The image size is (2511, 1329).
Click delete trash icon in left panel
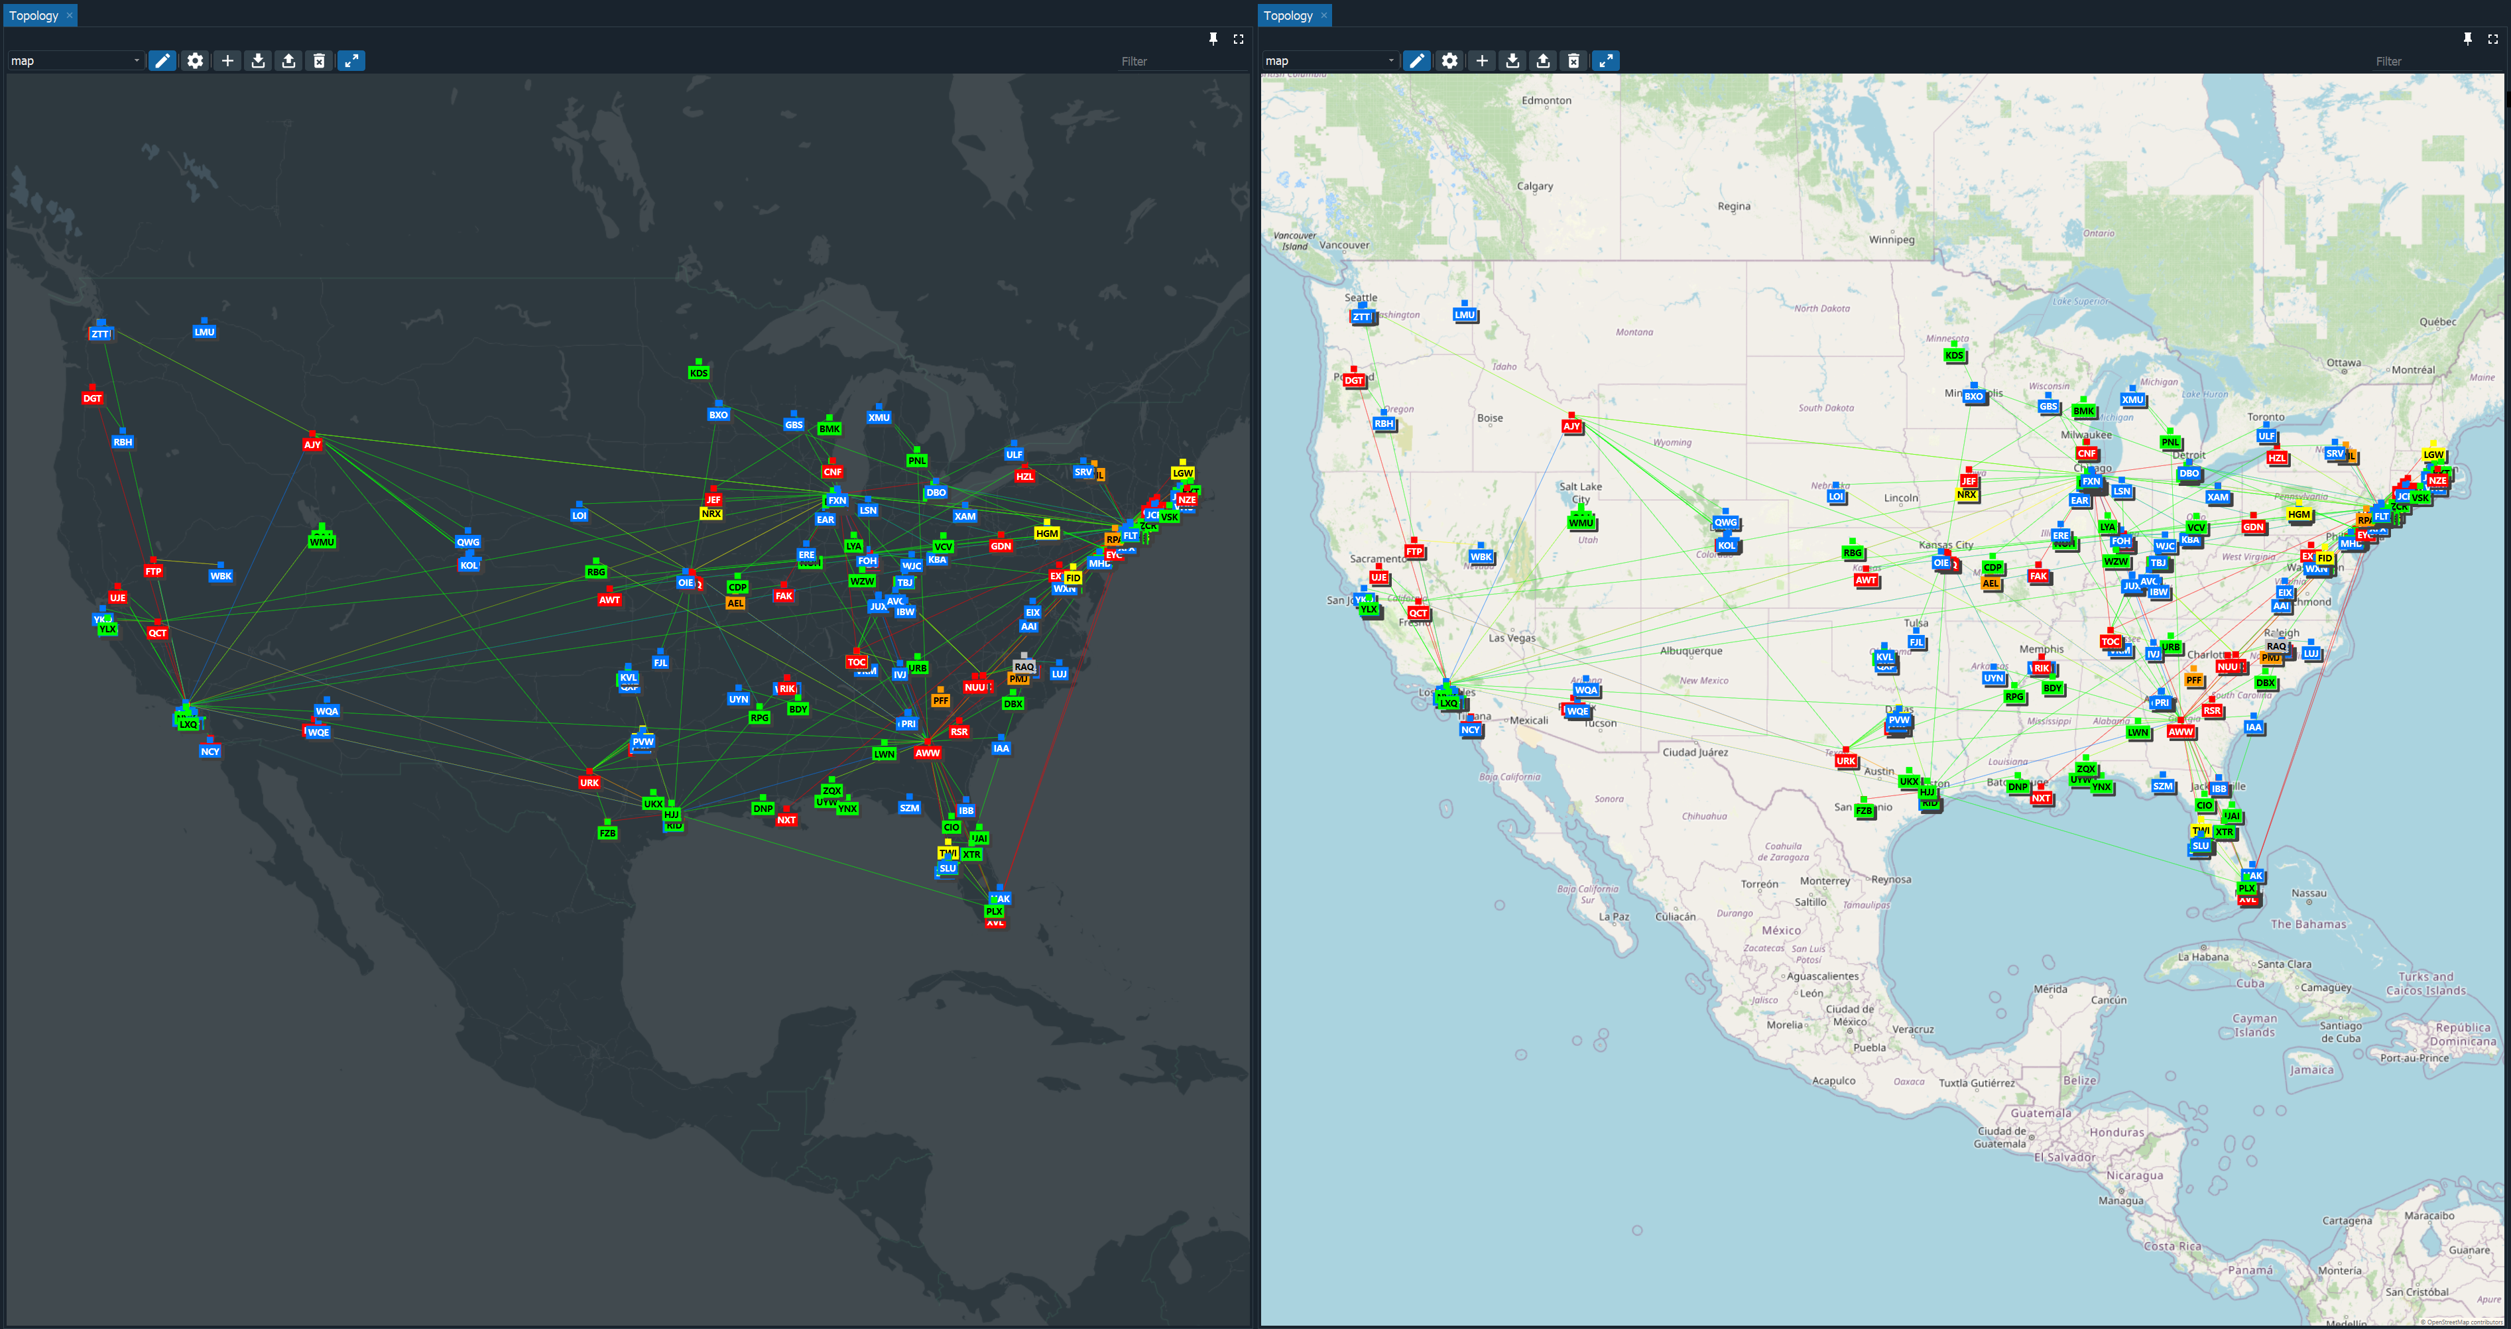pyautogui.click(x=319, y=60)
